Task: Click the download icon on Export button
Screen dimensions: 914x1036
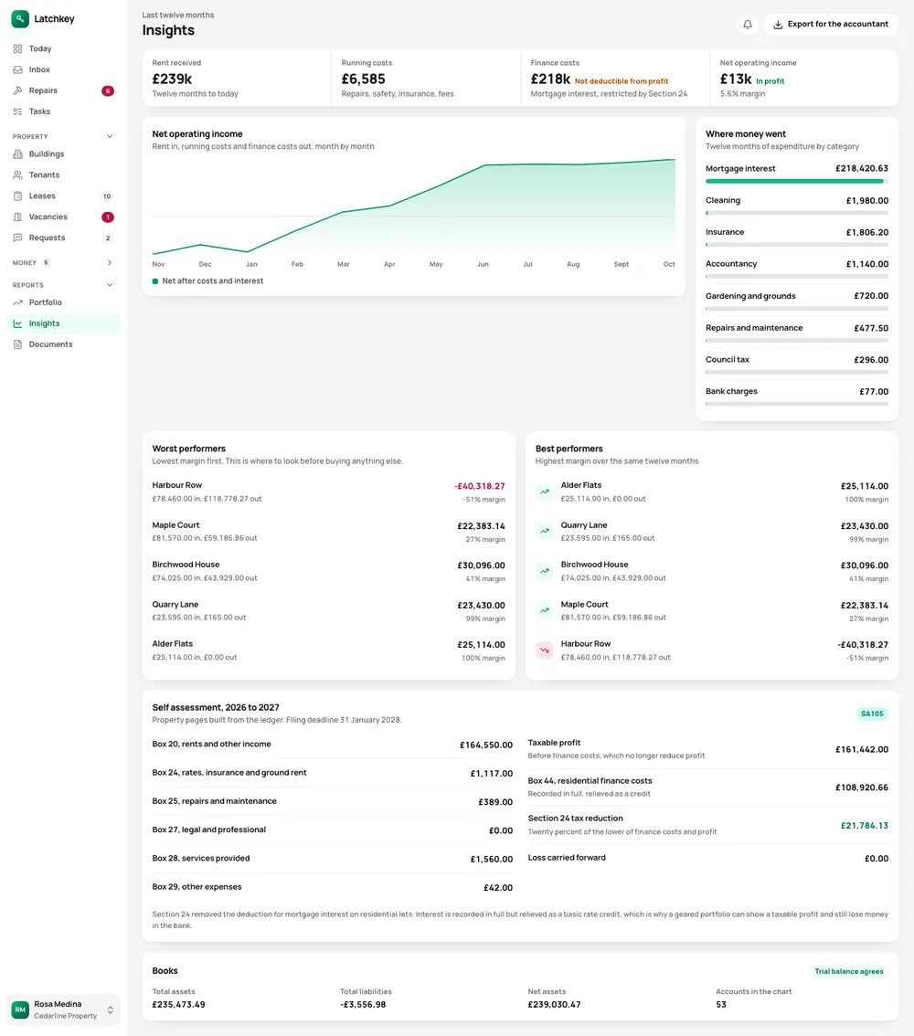Action: [778, 25]
